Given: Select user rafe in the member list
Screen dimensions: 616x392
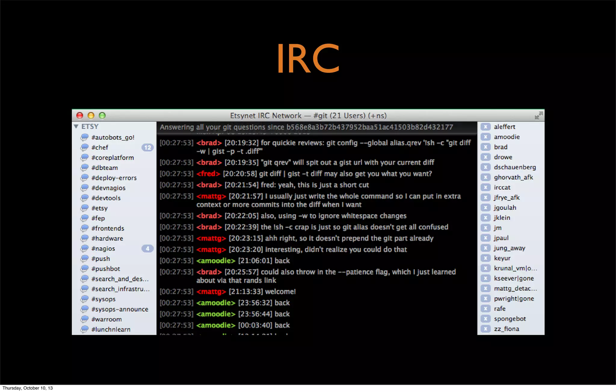Looking at the screenshot, I should pos(500,309).
